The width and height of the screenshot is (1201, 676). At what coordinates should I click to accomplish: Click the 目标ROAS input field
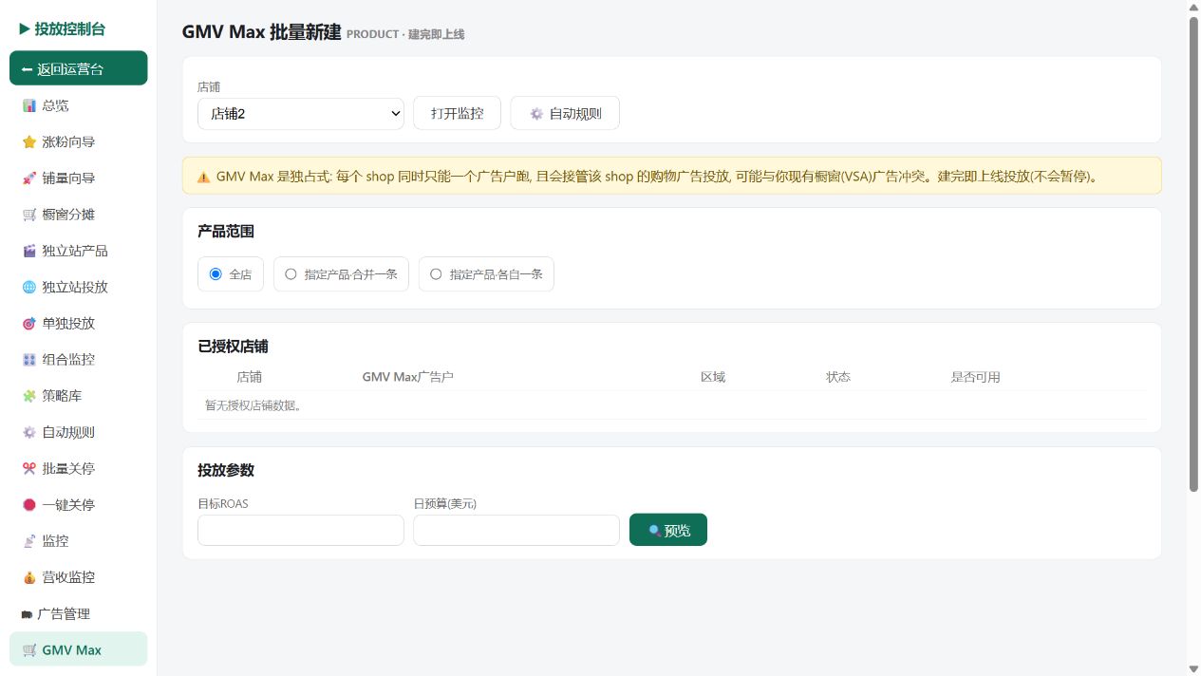[x=301, y=530]
